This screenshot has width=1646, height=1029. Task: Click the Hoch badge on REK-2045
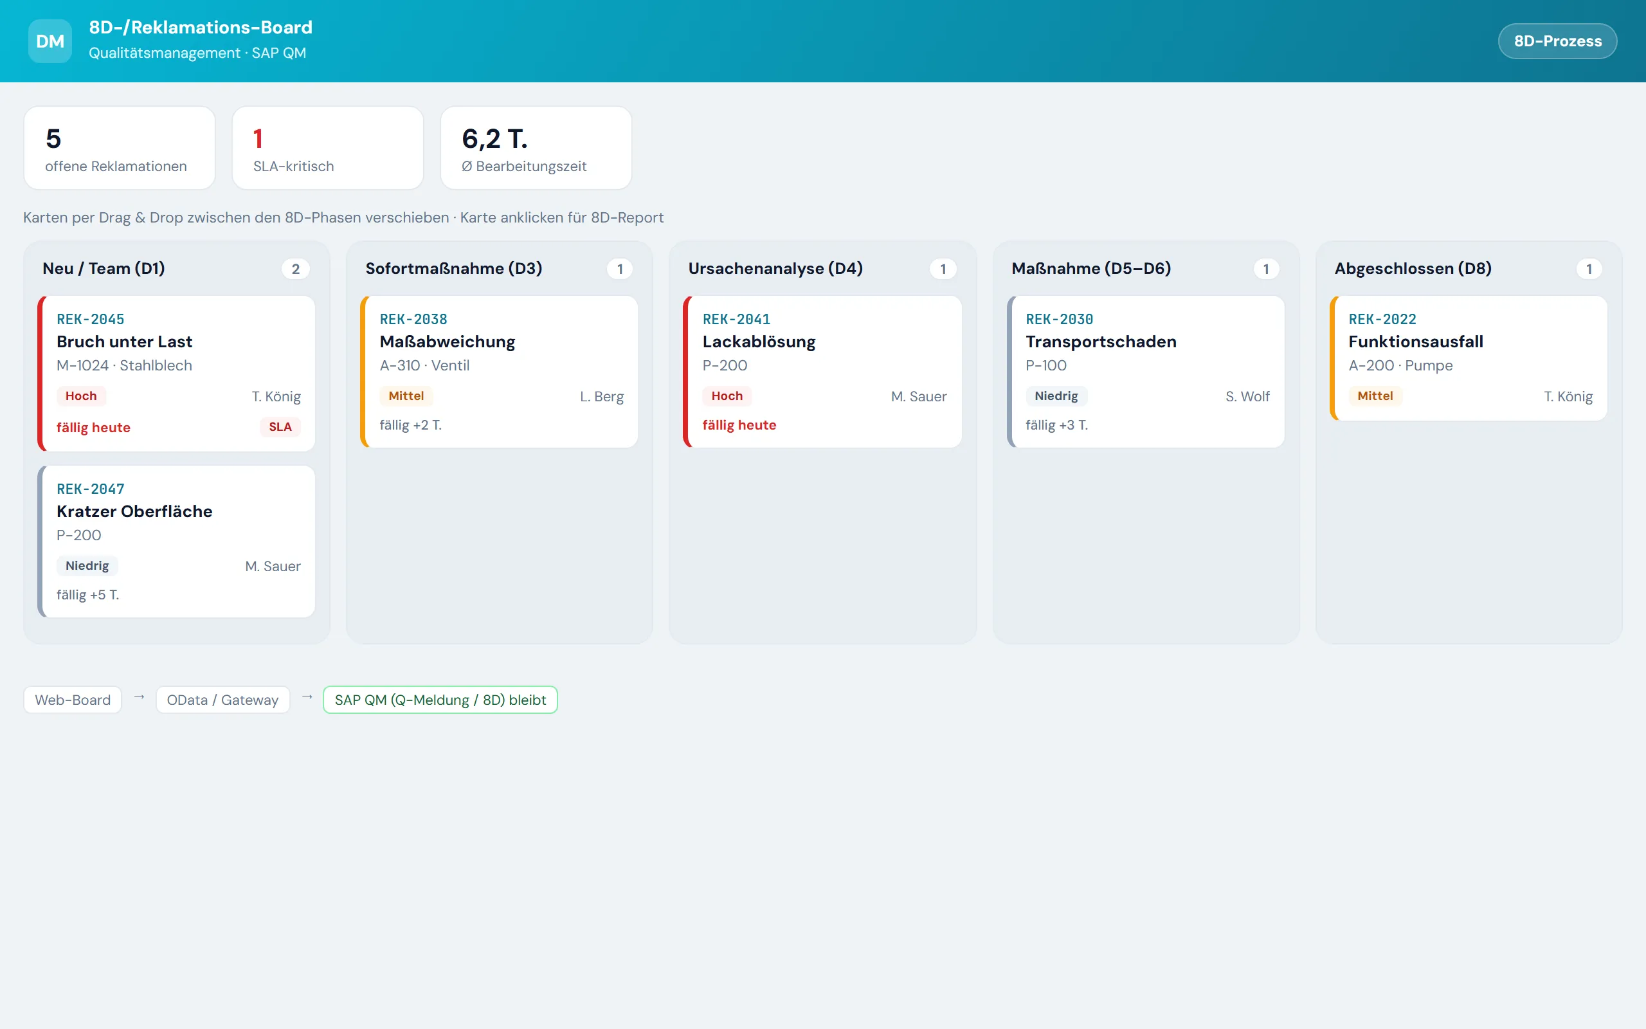click(x=81, y=396)
